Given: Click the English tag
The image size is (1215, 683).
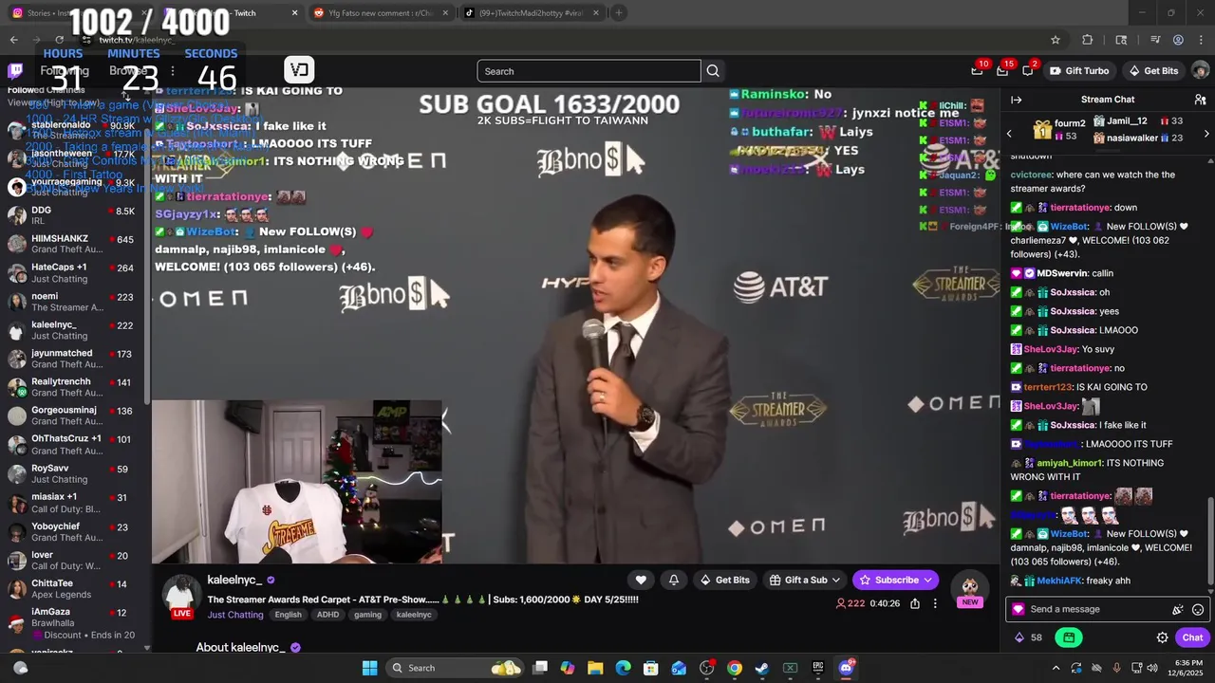Looking at the screenshot, I should [x=288, y=615].
